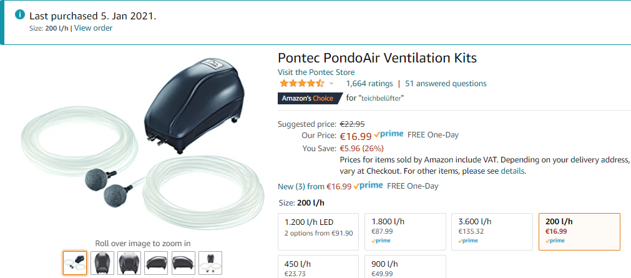
Task: Choose the 3.600 l/h size option
Action: [x=492, y=232]
